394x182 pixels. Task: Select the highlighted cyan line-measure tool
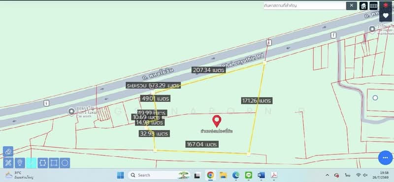click(x=31, y=163)
